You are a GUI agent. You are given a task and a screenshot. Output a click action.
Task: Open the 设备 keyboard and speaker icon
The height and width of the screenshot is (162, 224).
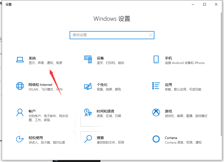88,59
